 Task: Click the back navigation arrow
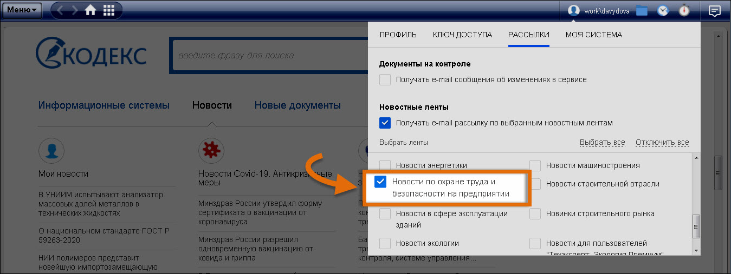click(60, 10)
